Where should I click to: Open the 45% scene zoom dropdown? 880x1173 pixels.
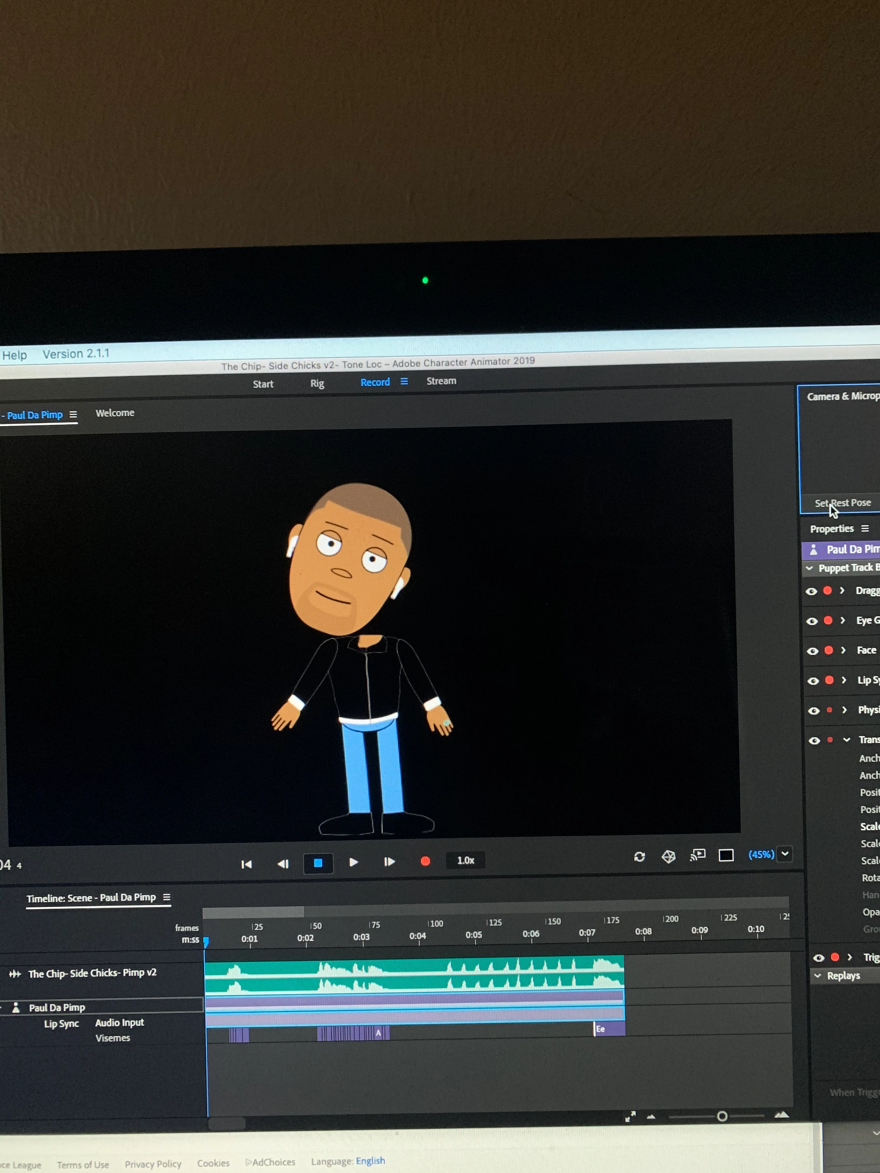click(x=785, y=854)
